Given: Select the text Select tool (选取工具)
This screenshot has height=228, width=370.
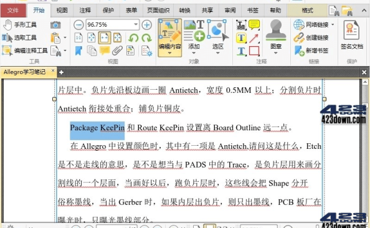Looking at the screenshot, I should (x=19, y=37).
